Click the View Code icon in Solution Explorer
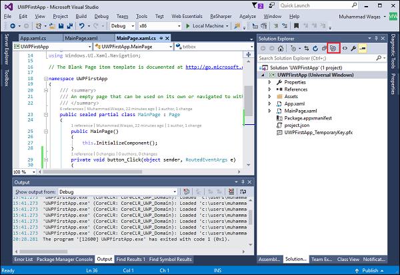The width and height of the screenshot is (400, 275). point(345,49)
